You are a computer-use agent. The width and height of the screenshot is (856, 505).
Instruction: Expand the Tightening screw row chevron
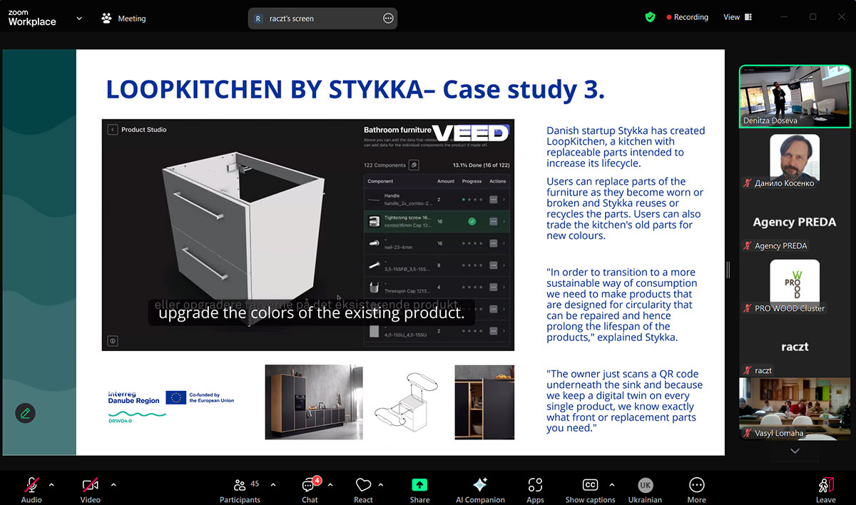point(504,222)
